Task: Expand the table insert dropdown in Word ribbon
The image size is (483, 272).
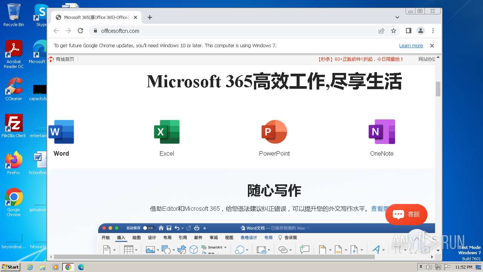Action: (136, 250)
